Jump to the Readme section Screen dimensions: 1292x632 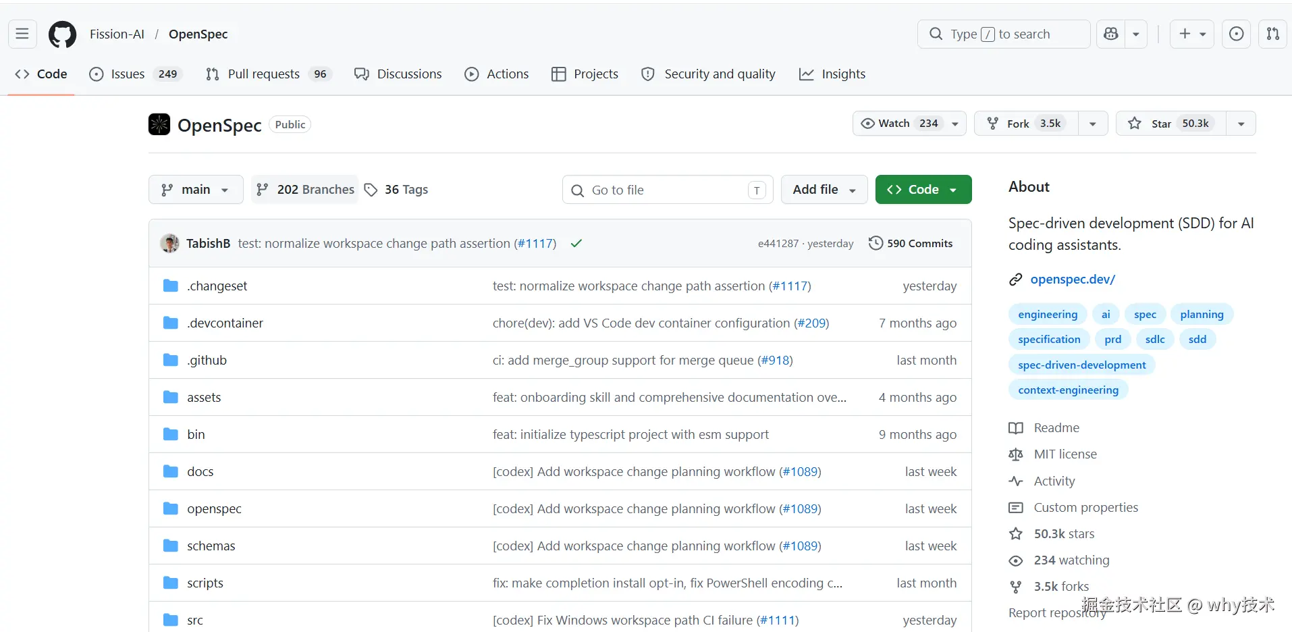1056,427
